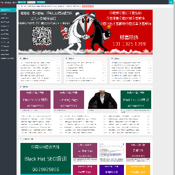Image resolution: width=175 pixels, height=175 pixels.
Task: Click the orange-icon white button in the header
Action: tap(31, 2)
